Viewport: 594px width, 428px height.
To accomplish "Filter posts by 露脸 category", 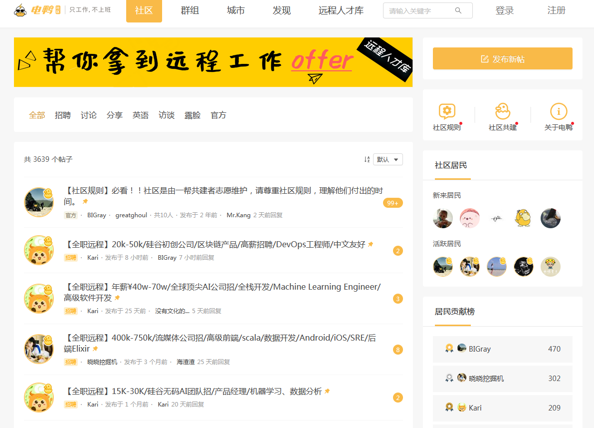I will click(x=193, y=115).
